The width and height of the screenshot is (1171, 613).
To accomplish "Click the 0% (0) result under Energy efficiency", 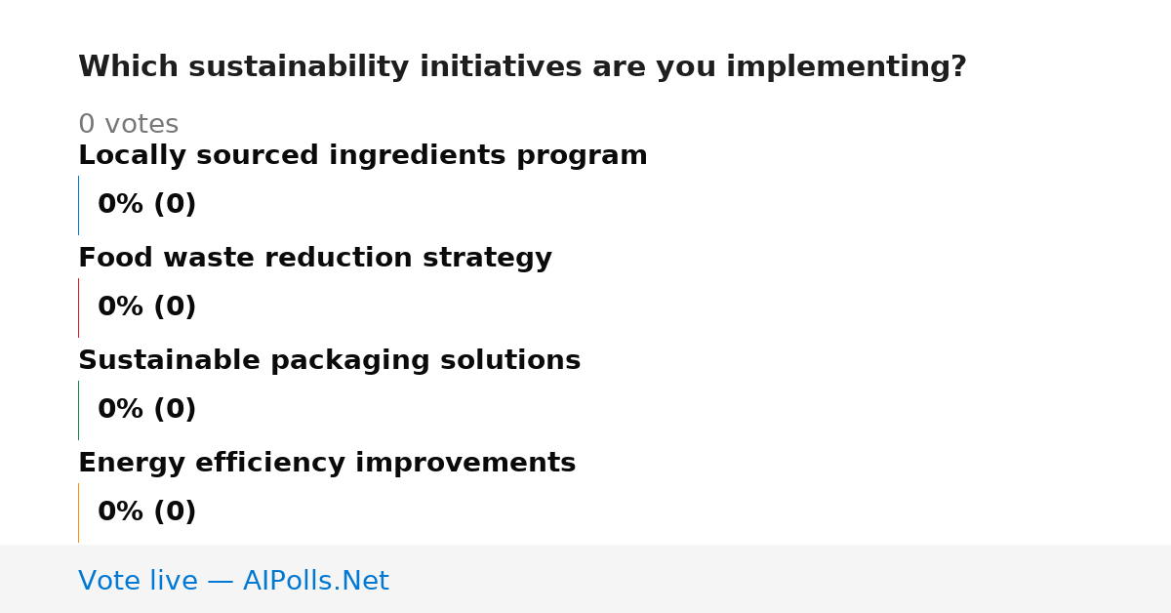I will 147,512.
